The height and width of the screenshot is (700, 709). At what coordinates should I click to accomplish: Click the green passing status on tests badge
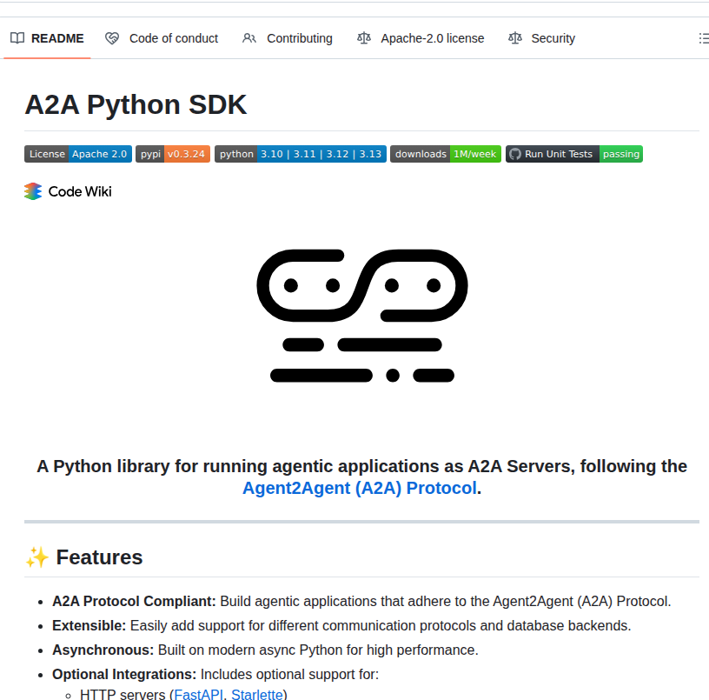pos(621,154)
